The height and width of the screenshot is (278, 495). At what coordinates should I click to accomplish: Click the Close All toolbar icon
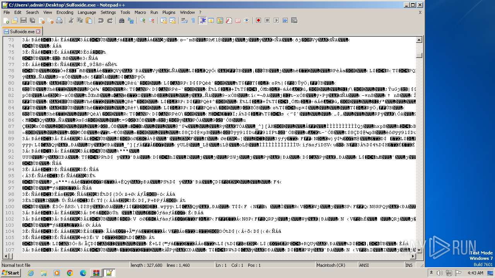click(x=50, y=20)
